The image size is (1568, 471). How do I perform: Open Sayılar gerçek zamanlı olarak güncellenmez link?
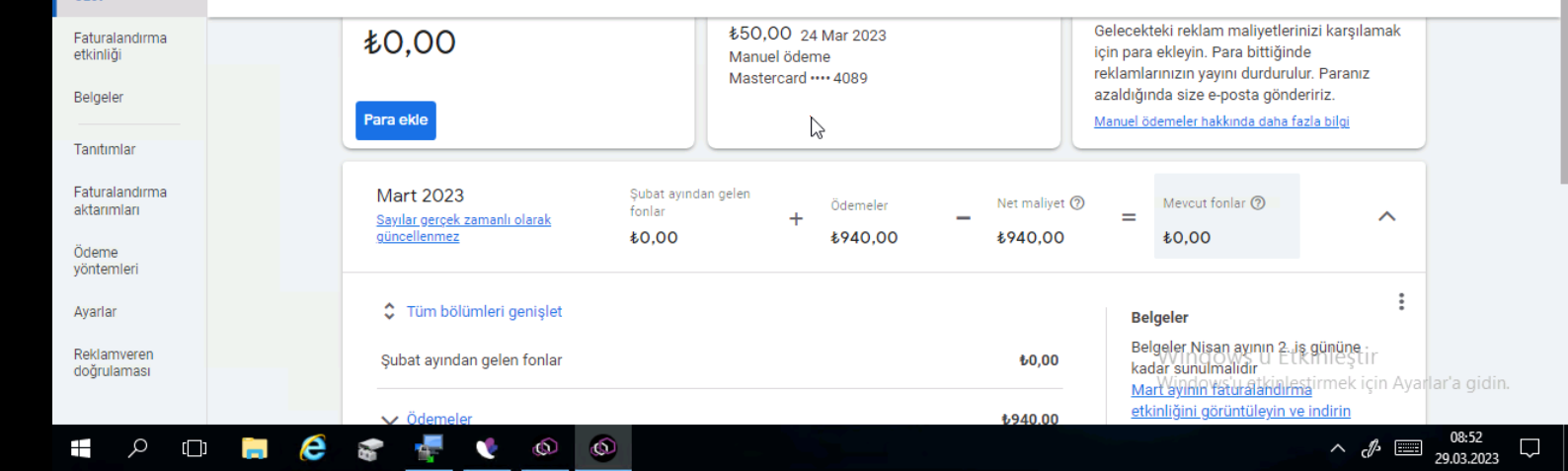pos(464,228)
